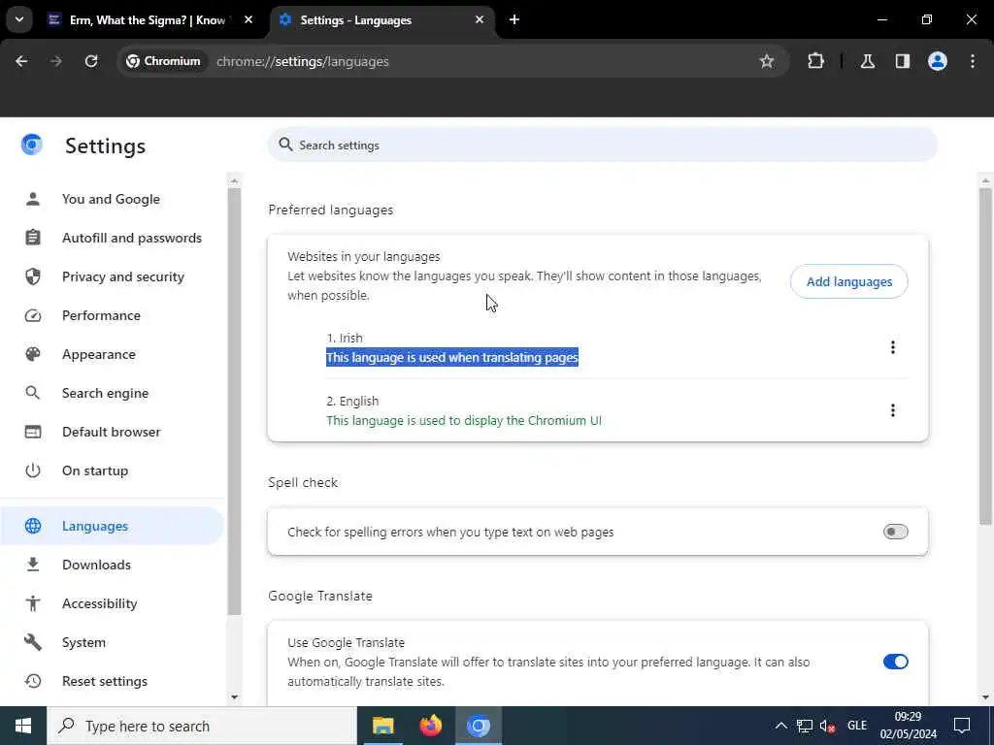Open Appearance settings section

click(x=112, y=354)
